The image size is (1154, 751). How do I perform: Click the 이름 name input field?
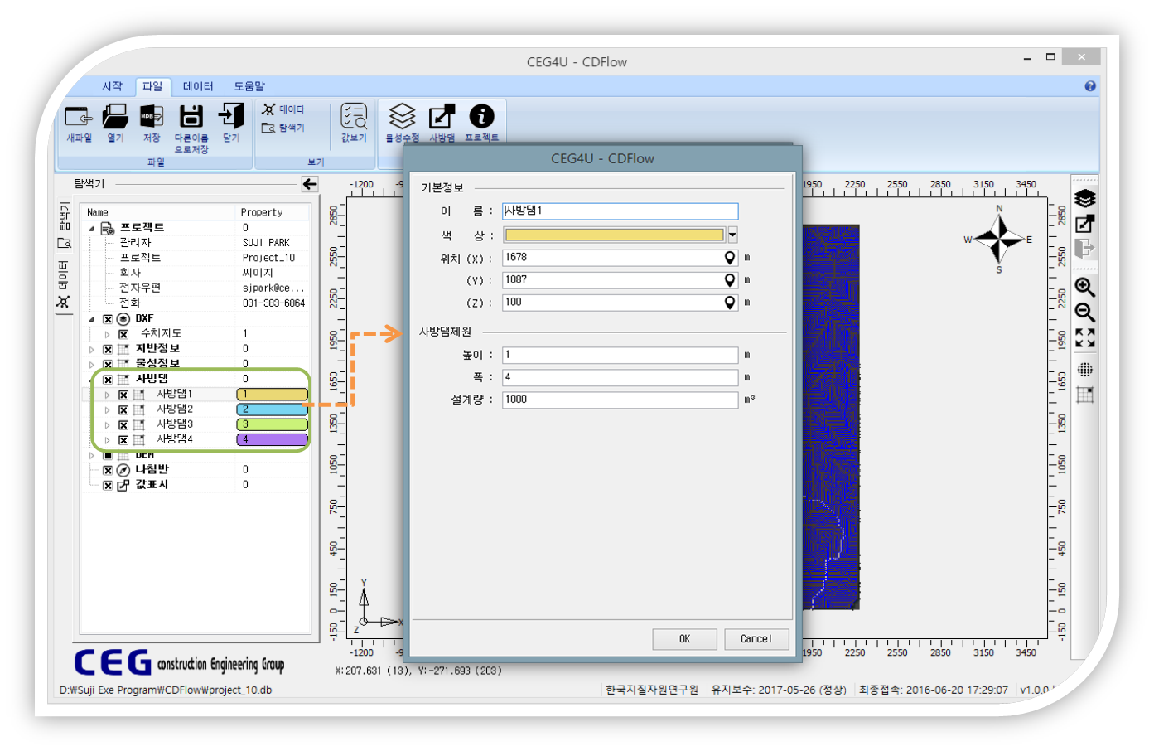tap(620, 211)
